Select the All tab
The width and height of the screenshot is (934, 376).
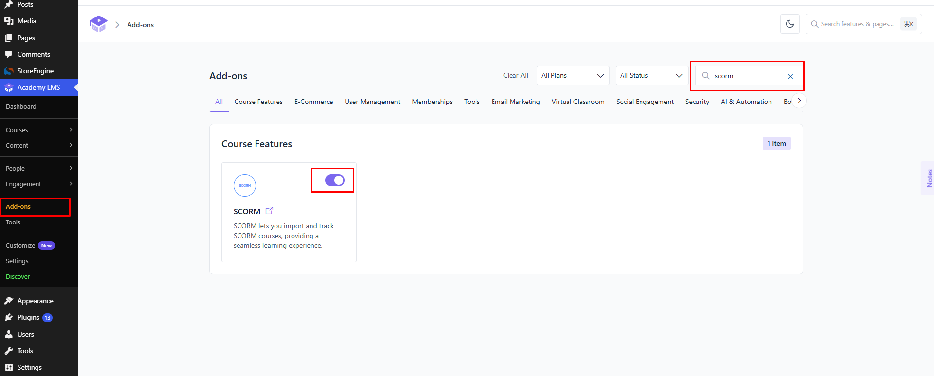click(x=219, y=102)
